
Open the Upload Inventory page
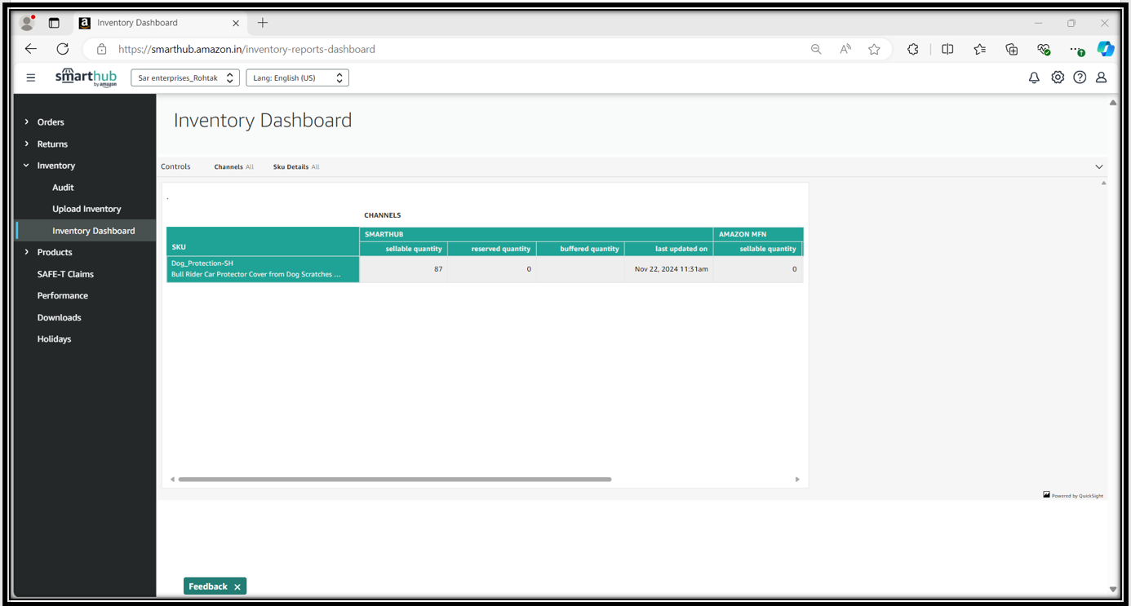[x=86, y=209]
